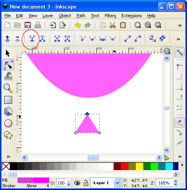Expand snap bar overflow chevron

pos(180,156)
